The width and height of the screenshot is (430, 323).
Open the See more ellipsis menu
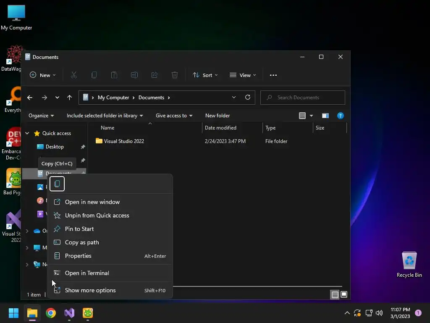click(273, 75)
